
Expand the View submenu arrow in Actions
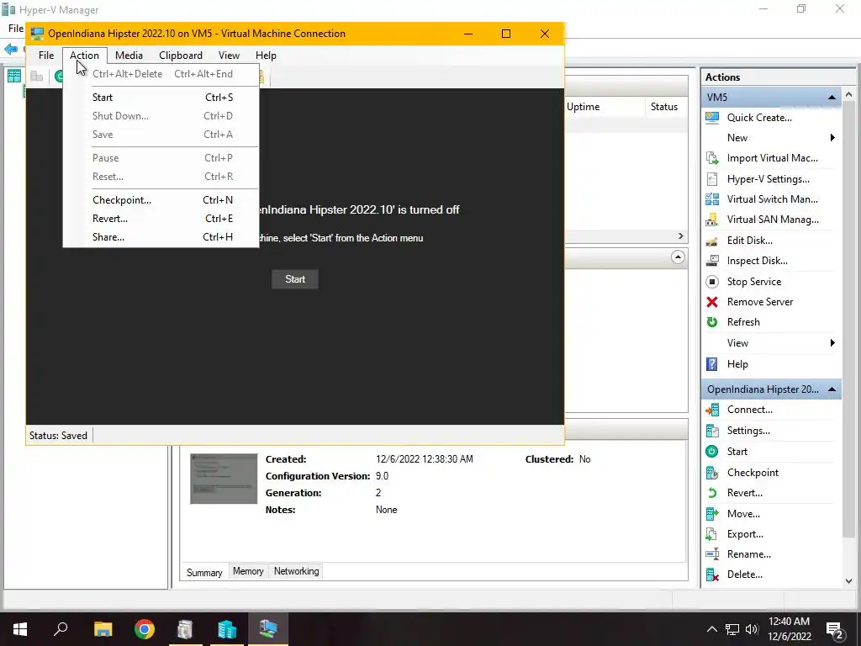tap(832, 343)
